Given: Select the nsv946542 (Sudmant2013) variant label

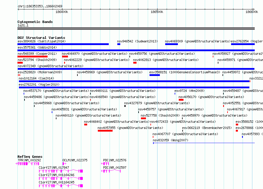Looking at the screenshot, I should 137,41.
